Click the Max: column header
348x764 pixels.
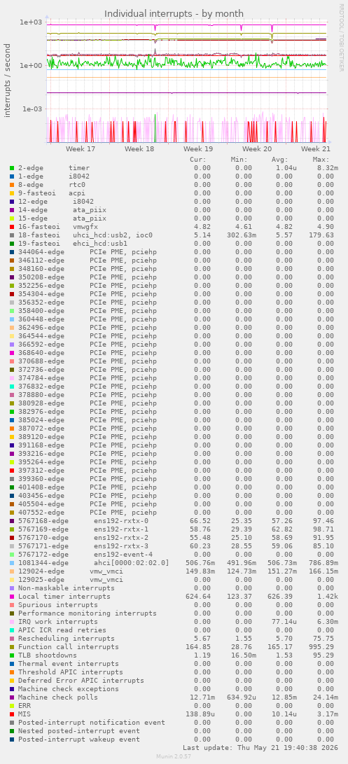[321, 160]
